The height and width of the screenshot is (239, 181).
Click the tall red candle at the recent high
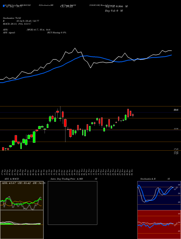pyautogui.click(x=128, y=113)
